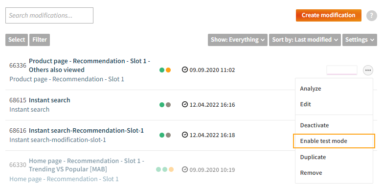383x188 pixels.
Task: Click the green status dot for Instant search-Recommendation-Slot-1
Action: [x=162, y=135]
